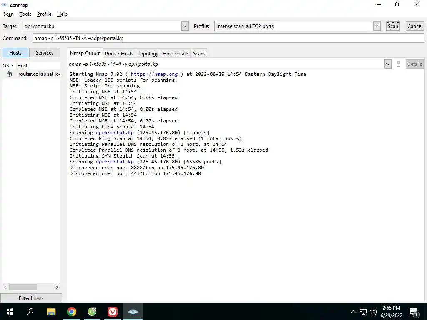Sort hosts by the OS column header

[8, 65]
